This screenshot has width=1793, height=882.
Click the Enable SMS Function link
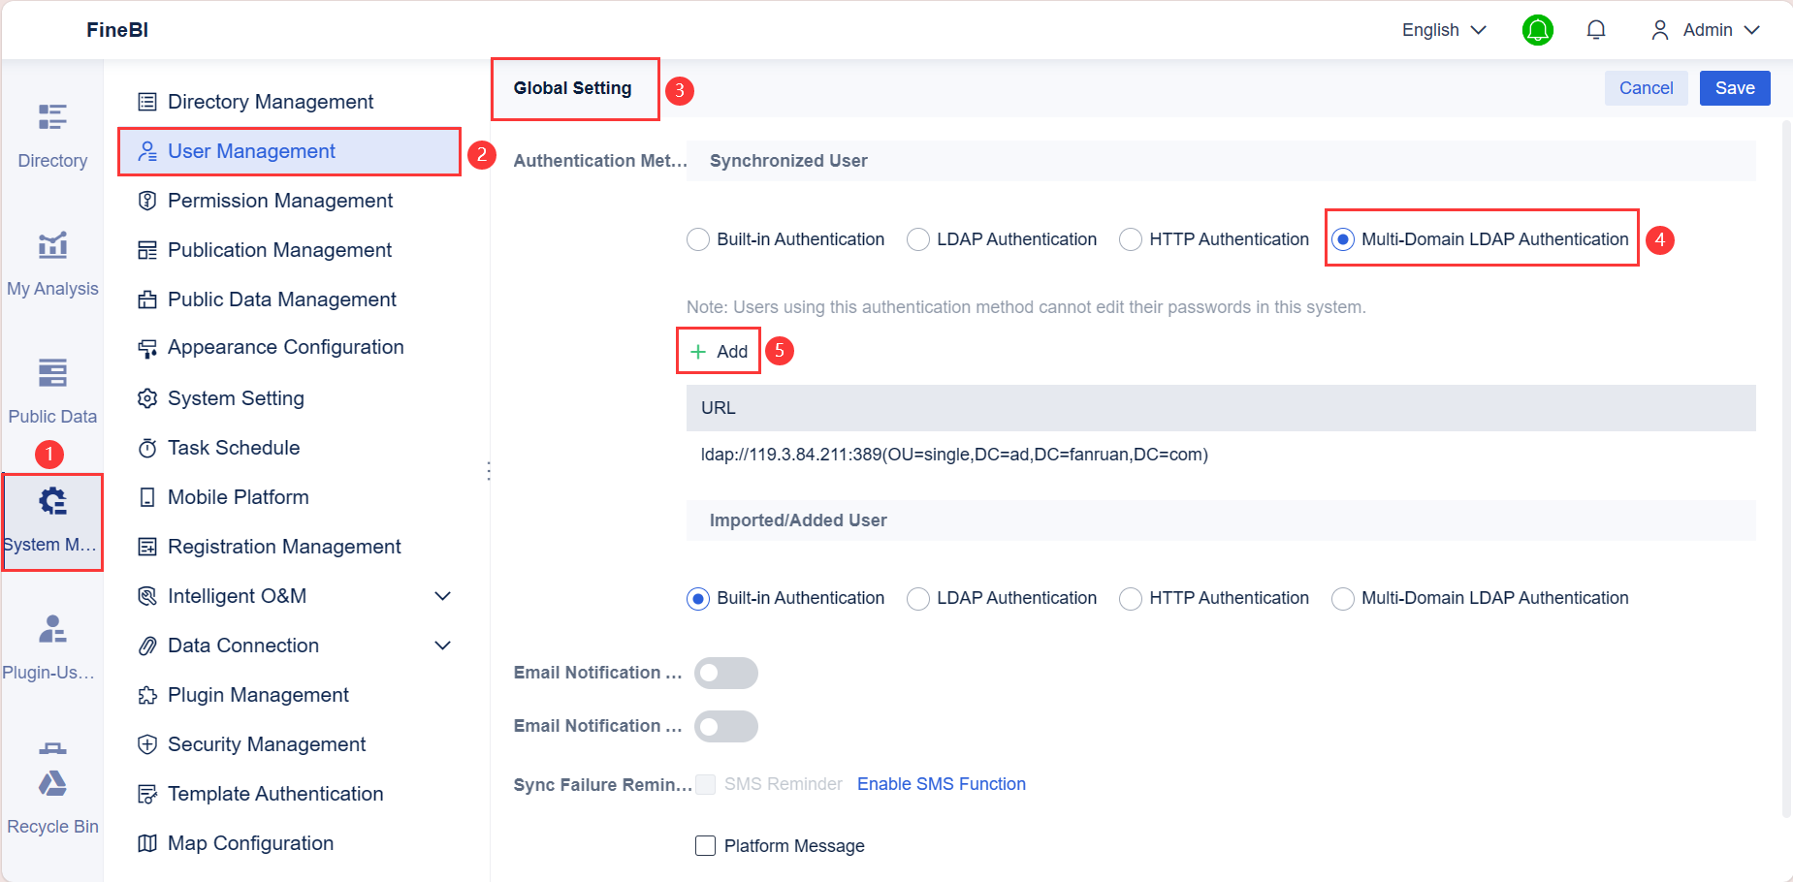(x=941, y=783)
